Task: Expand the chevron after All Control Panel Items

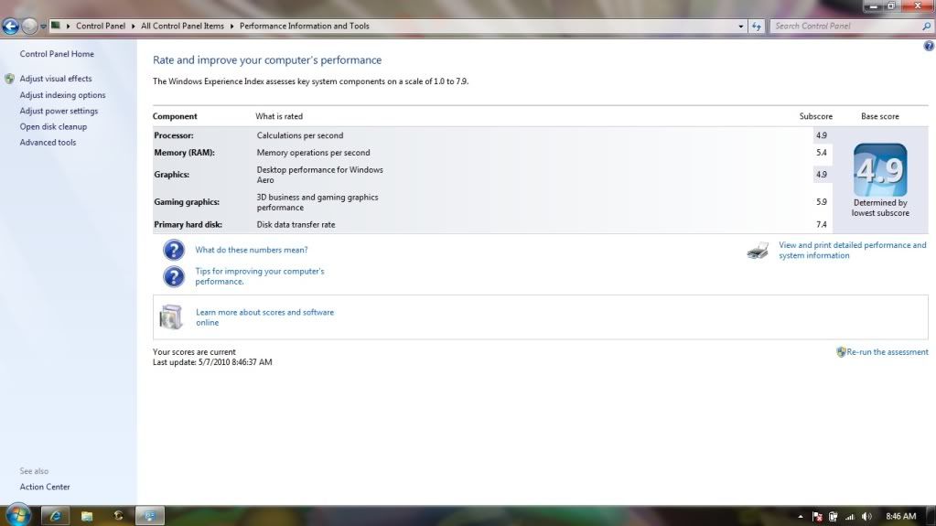Action: pos(231,27)
